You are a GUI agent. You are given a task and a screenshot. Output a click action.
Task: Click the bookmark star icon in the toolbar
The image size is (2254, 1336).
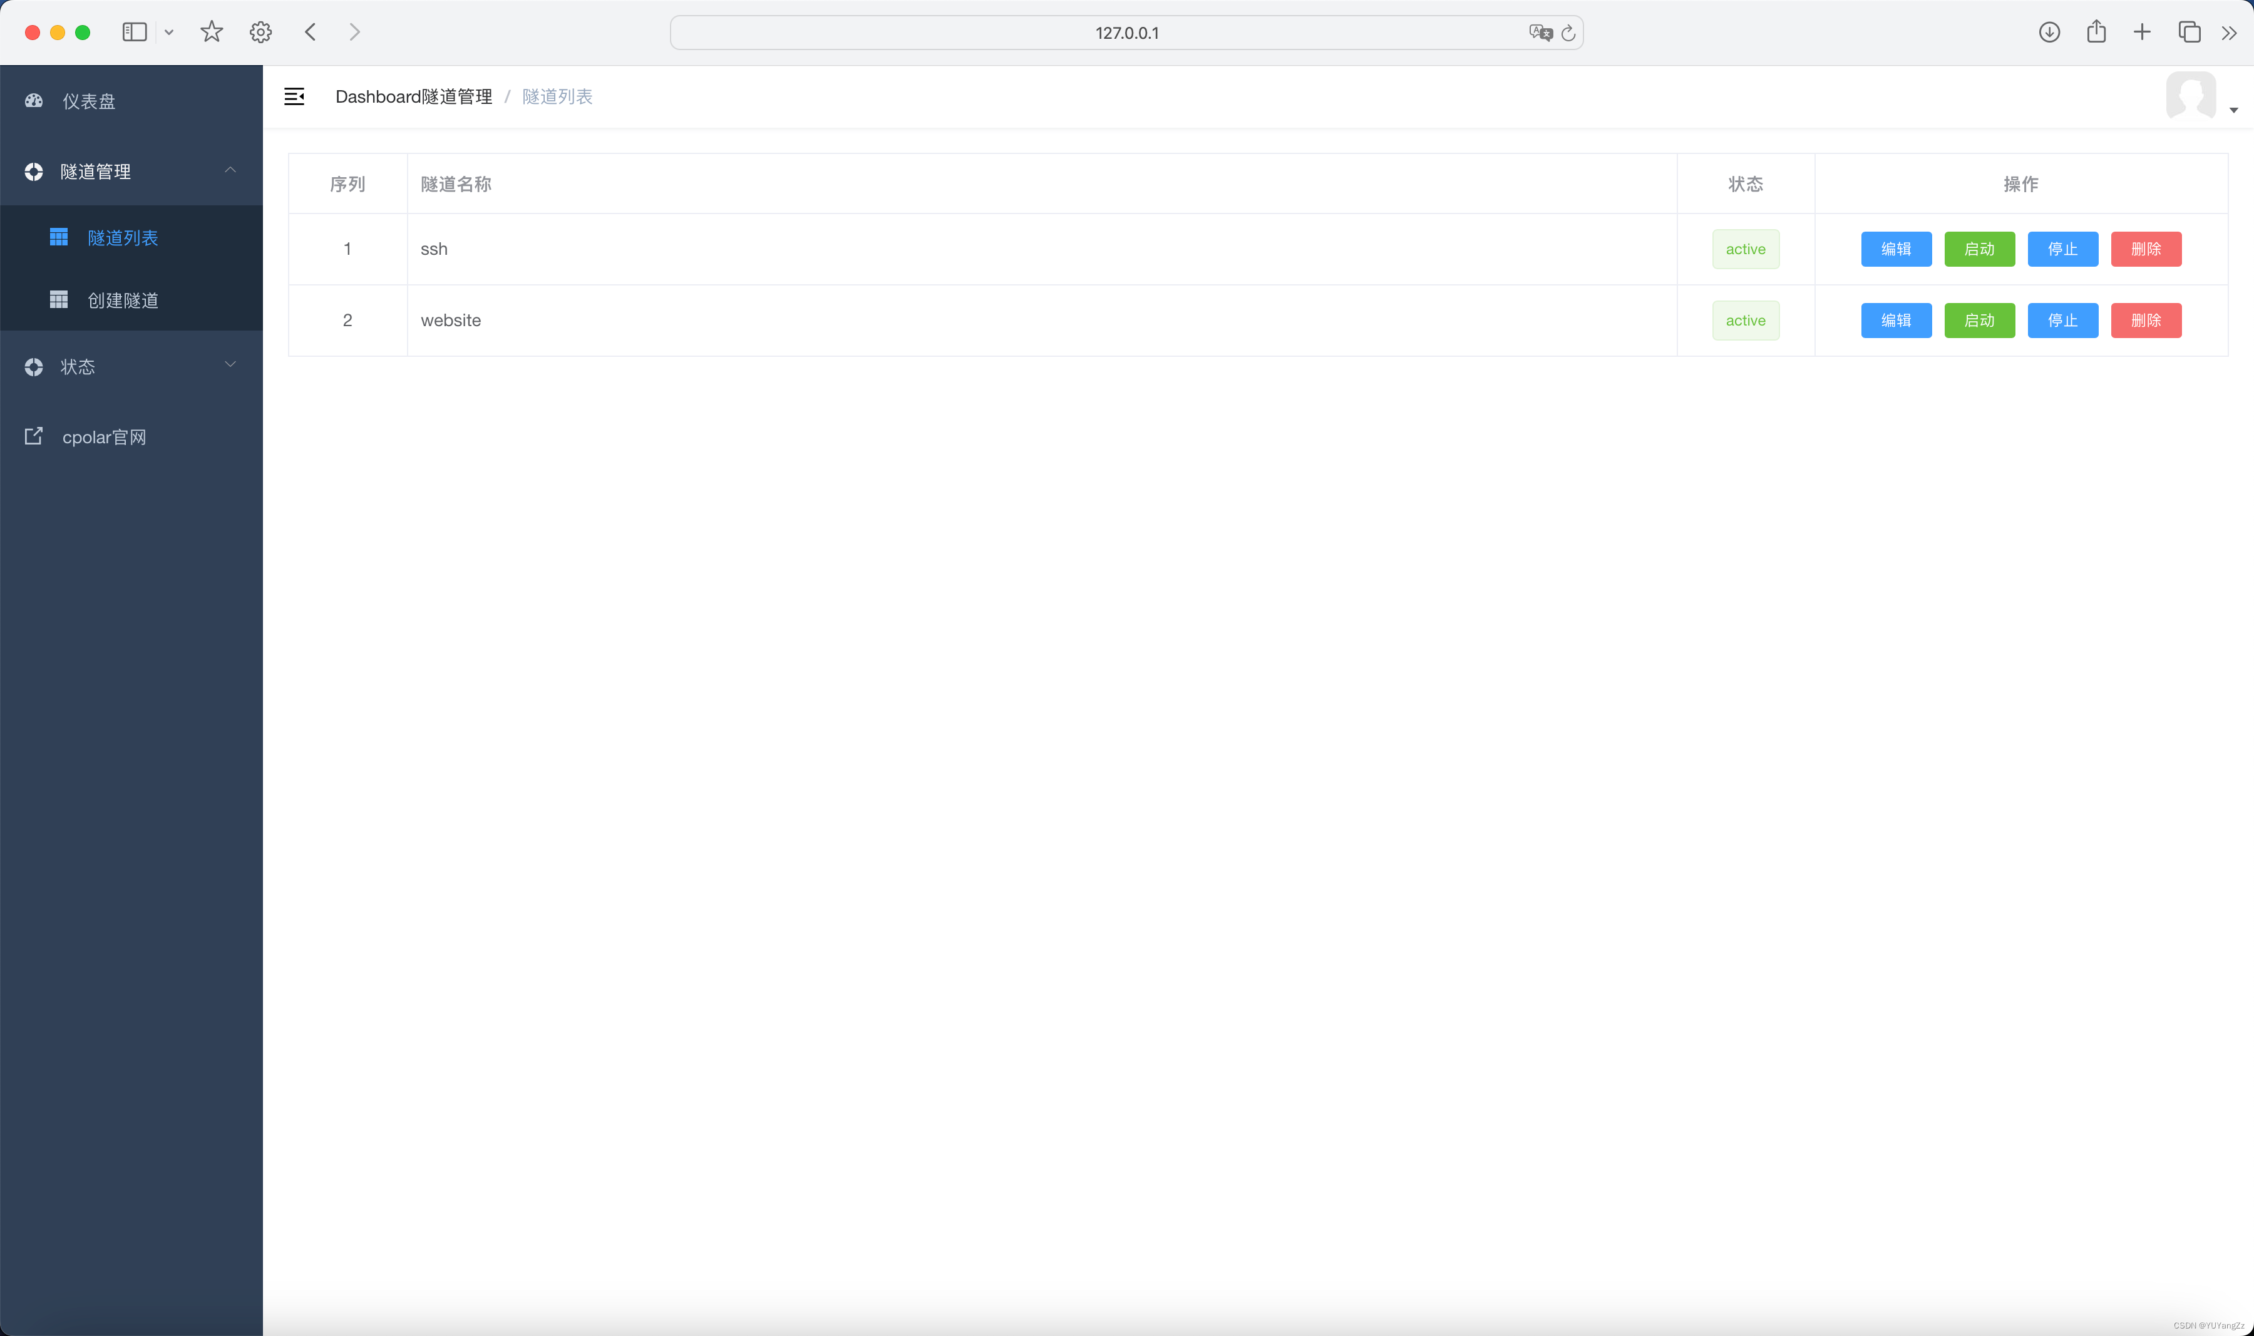click(x=212, y=33)
